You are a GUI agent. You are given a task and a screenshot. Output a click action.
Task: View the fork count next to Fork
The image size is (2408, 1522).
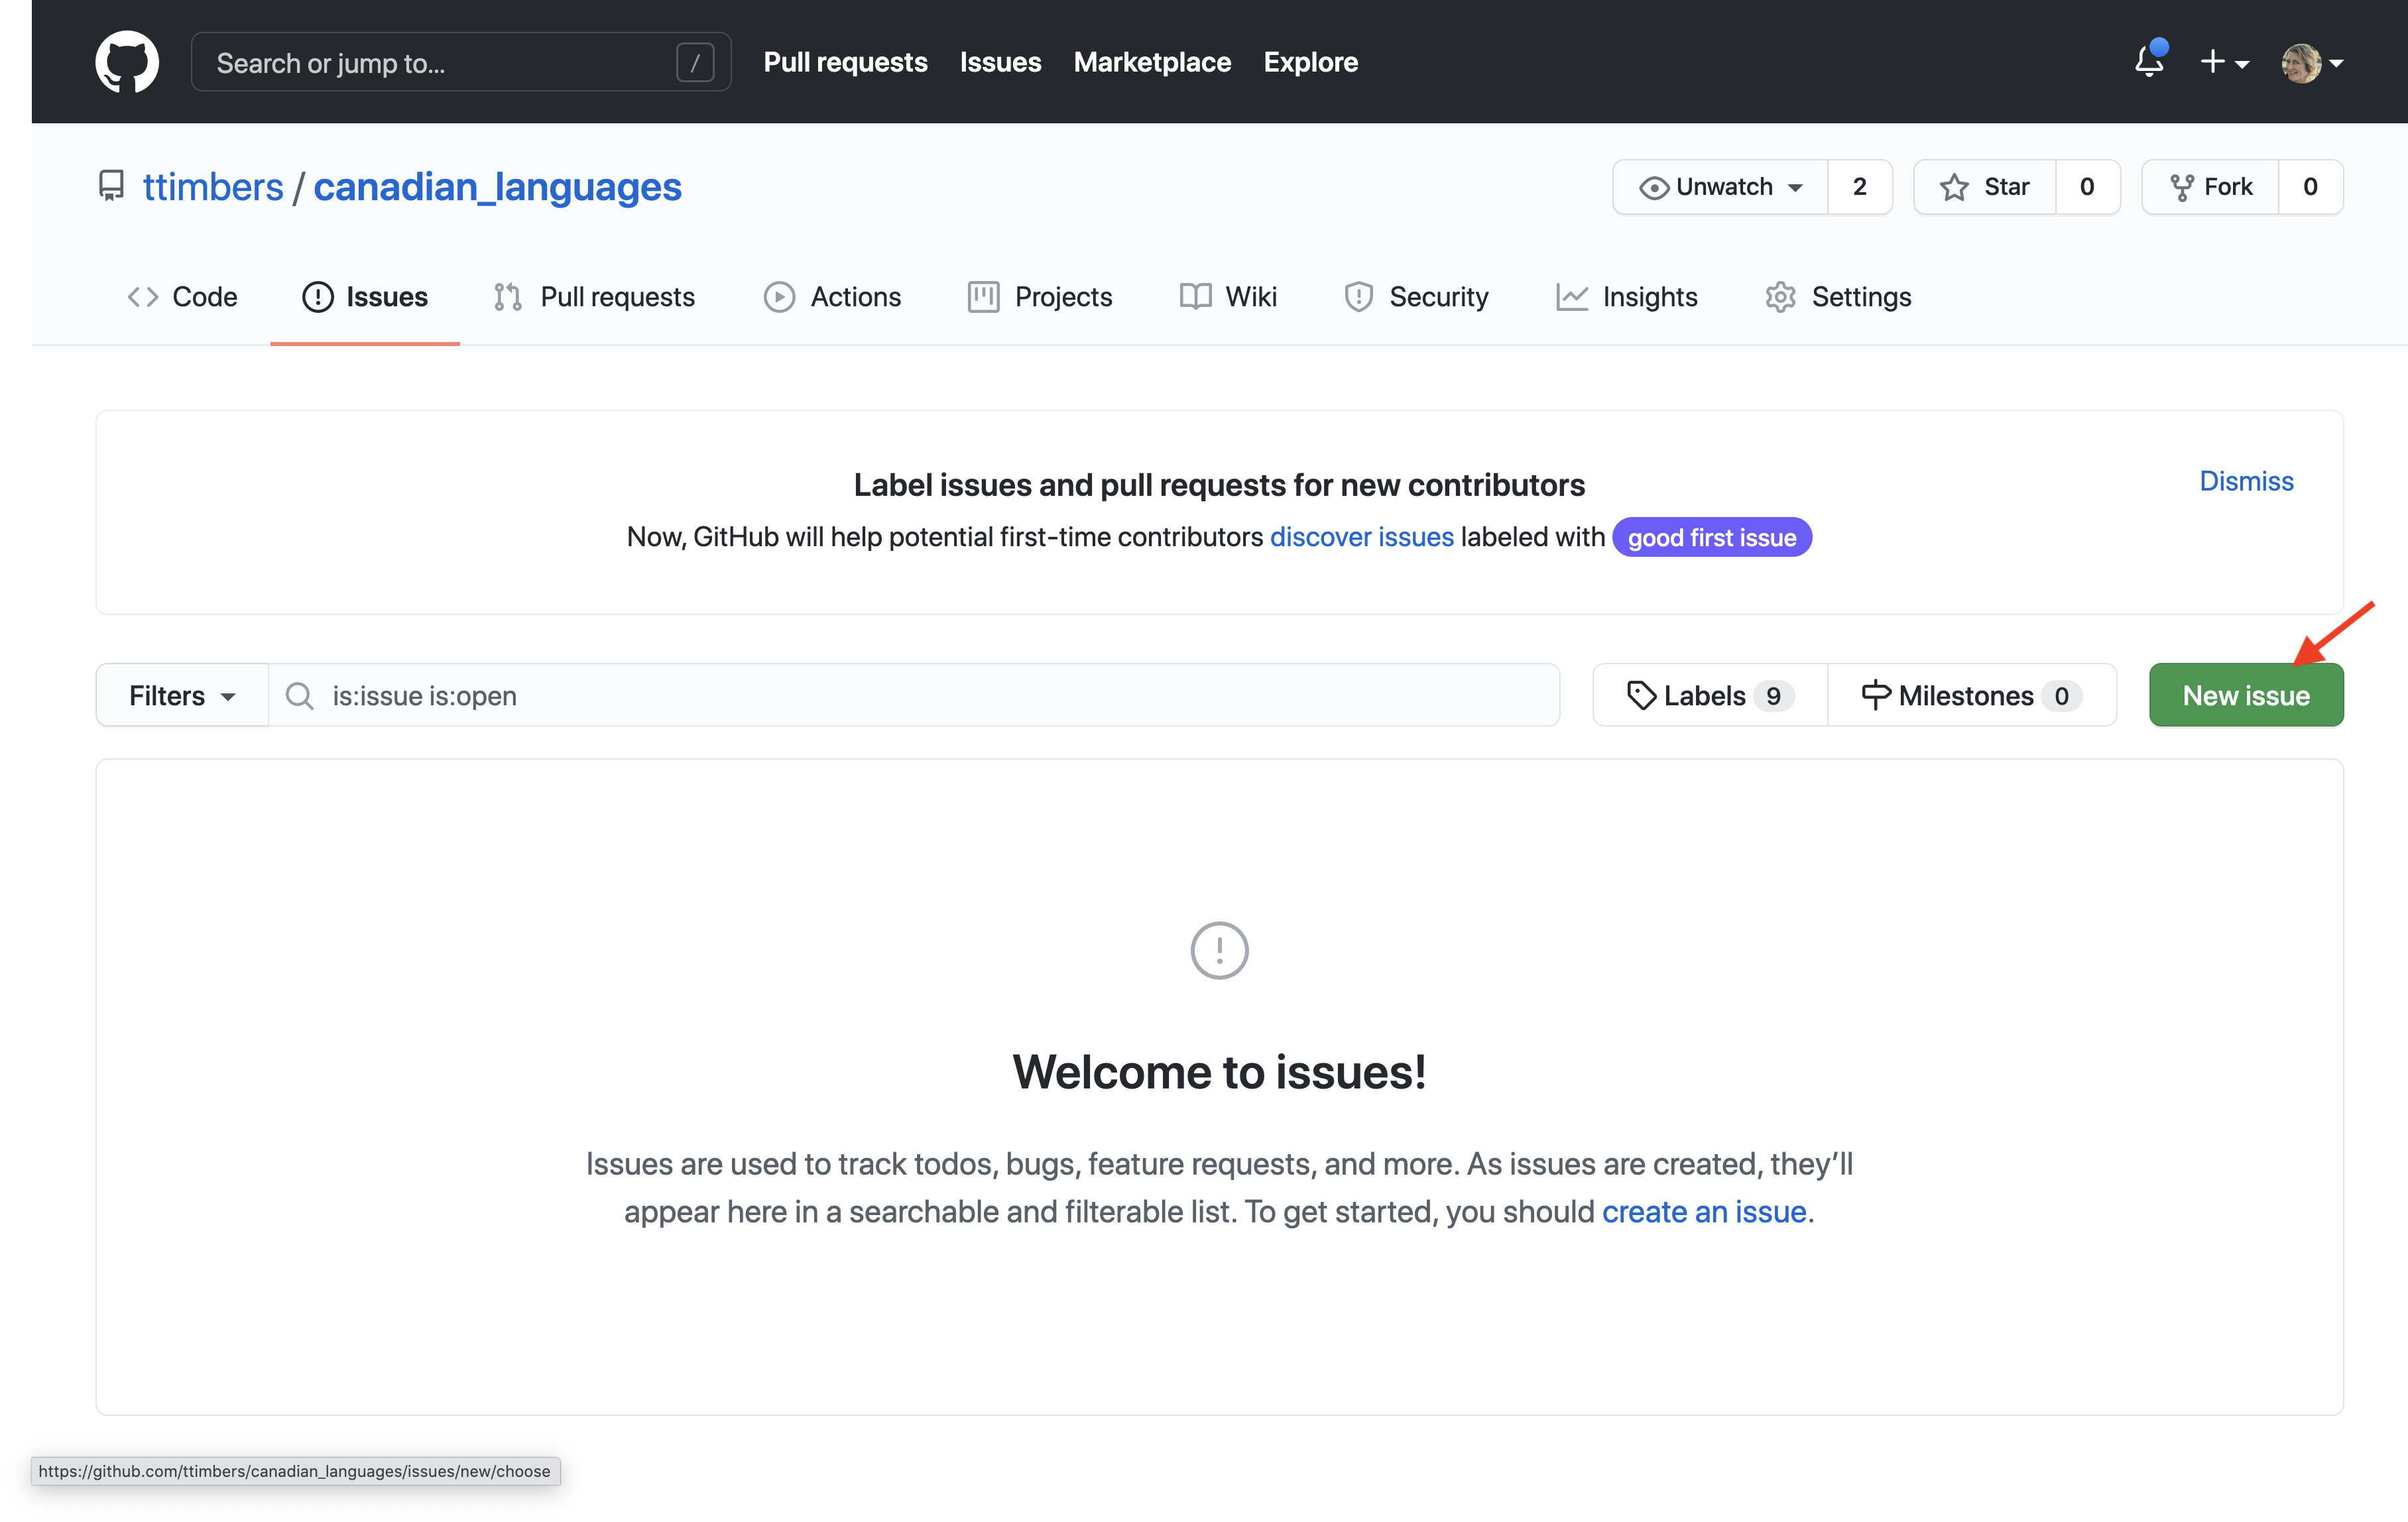pyautogui.click(x=2310, y=187)
